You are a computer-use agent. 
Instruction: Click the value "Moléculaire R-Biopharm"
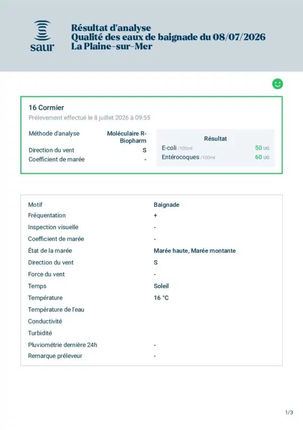127,137
